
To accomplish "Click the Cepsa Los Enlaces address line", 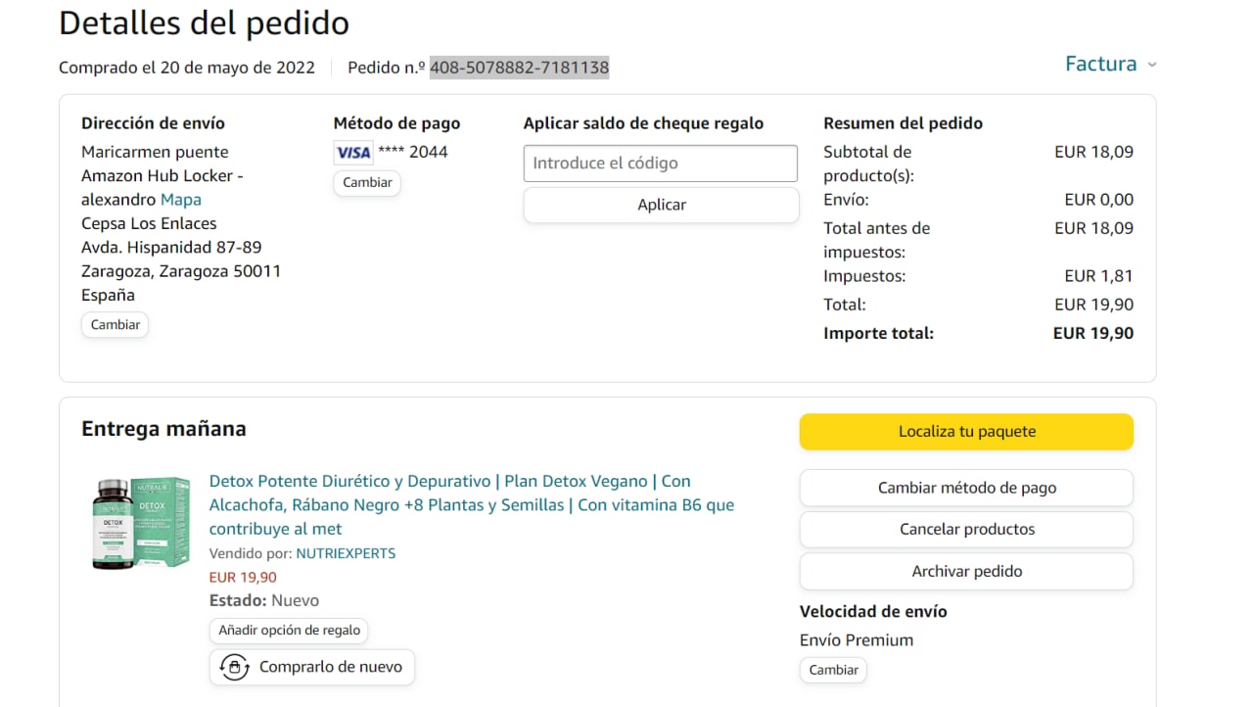I will coord(149,223).
